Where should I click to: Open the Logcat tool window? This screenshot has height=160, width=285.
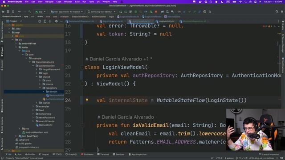[44, 154]
